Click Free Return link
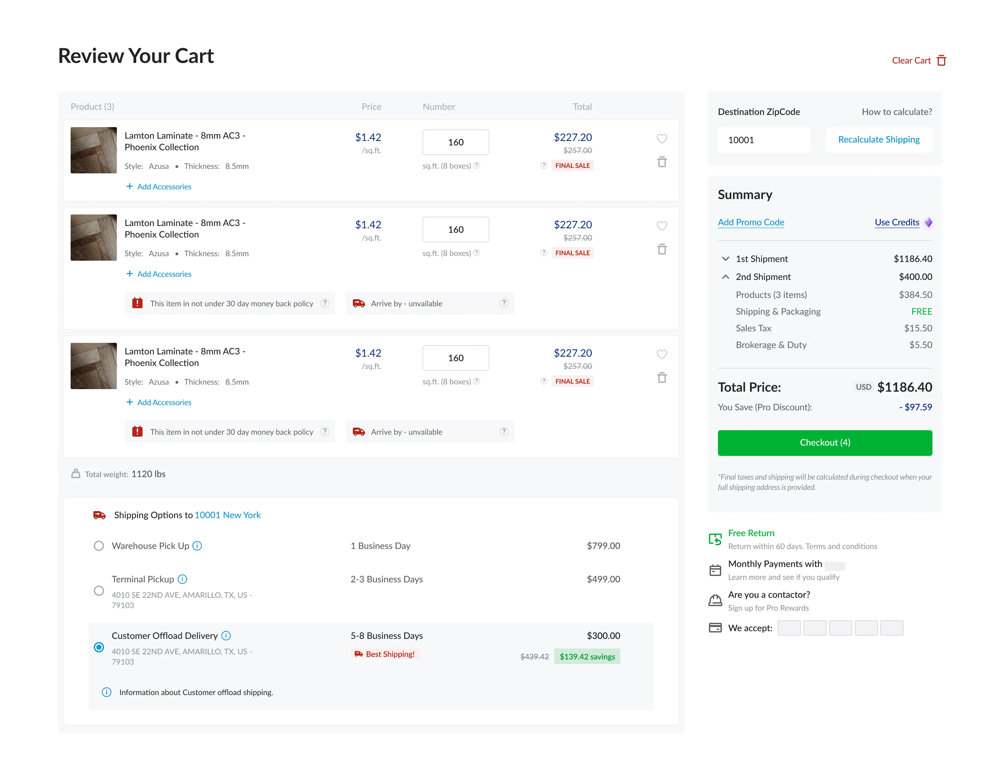The height and width of the screenshot is (775, 1005). click(x=751, y=533)
